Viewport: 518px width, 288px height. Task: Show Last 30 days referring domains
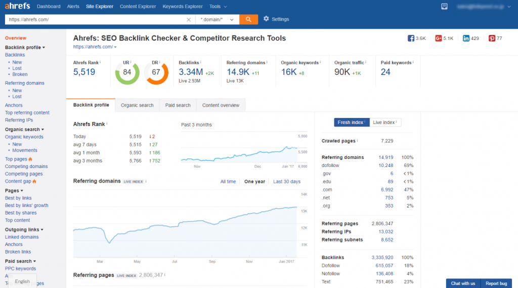pyautogui.click(x=287, y=182)
